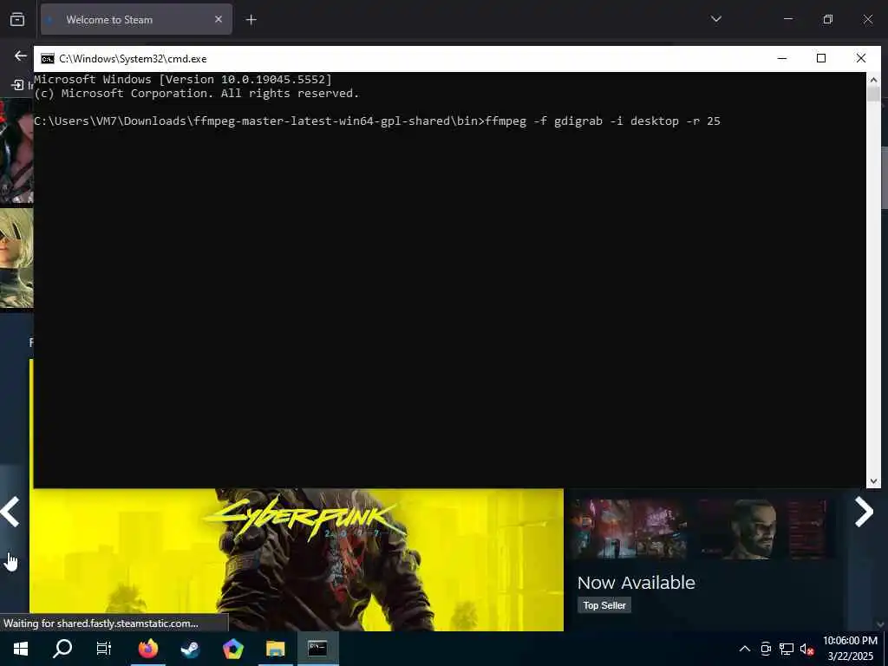Click the Microsoft Corporation copyright line in cmd
This screenshot has height=666, width=888.
pos(197,94)
